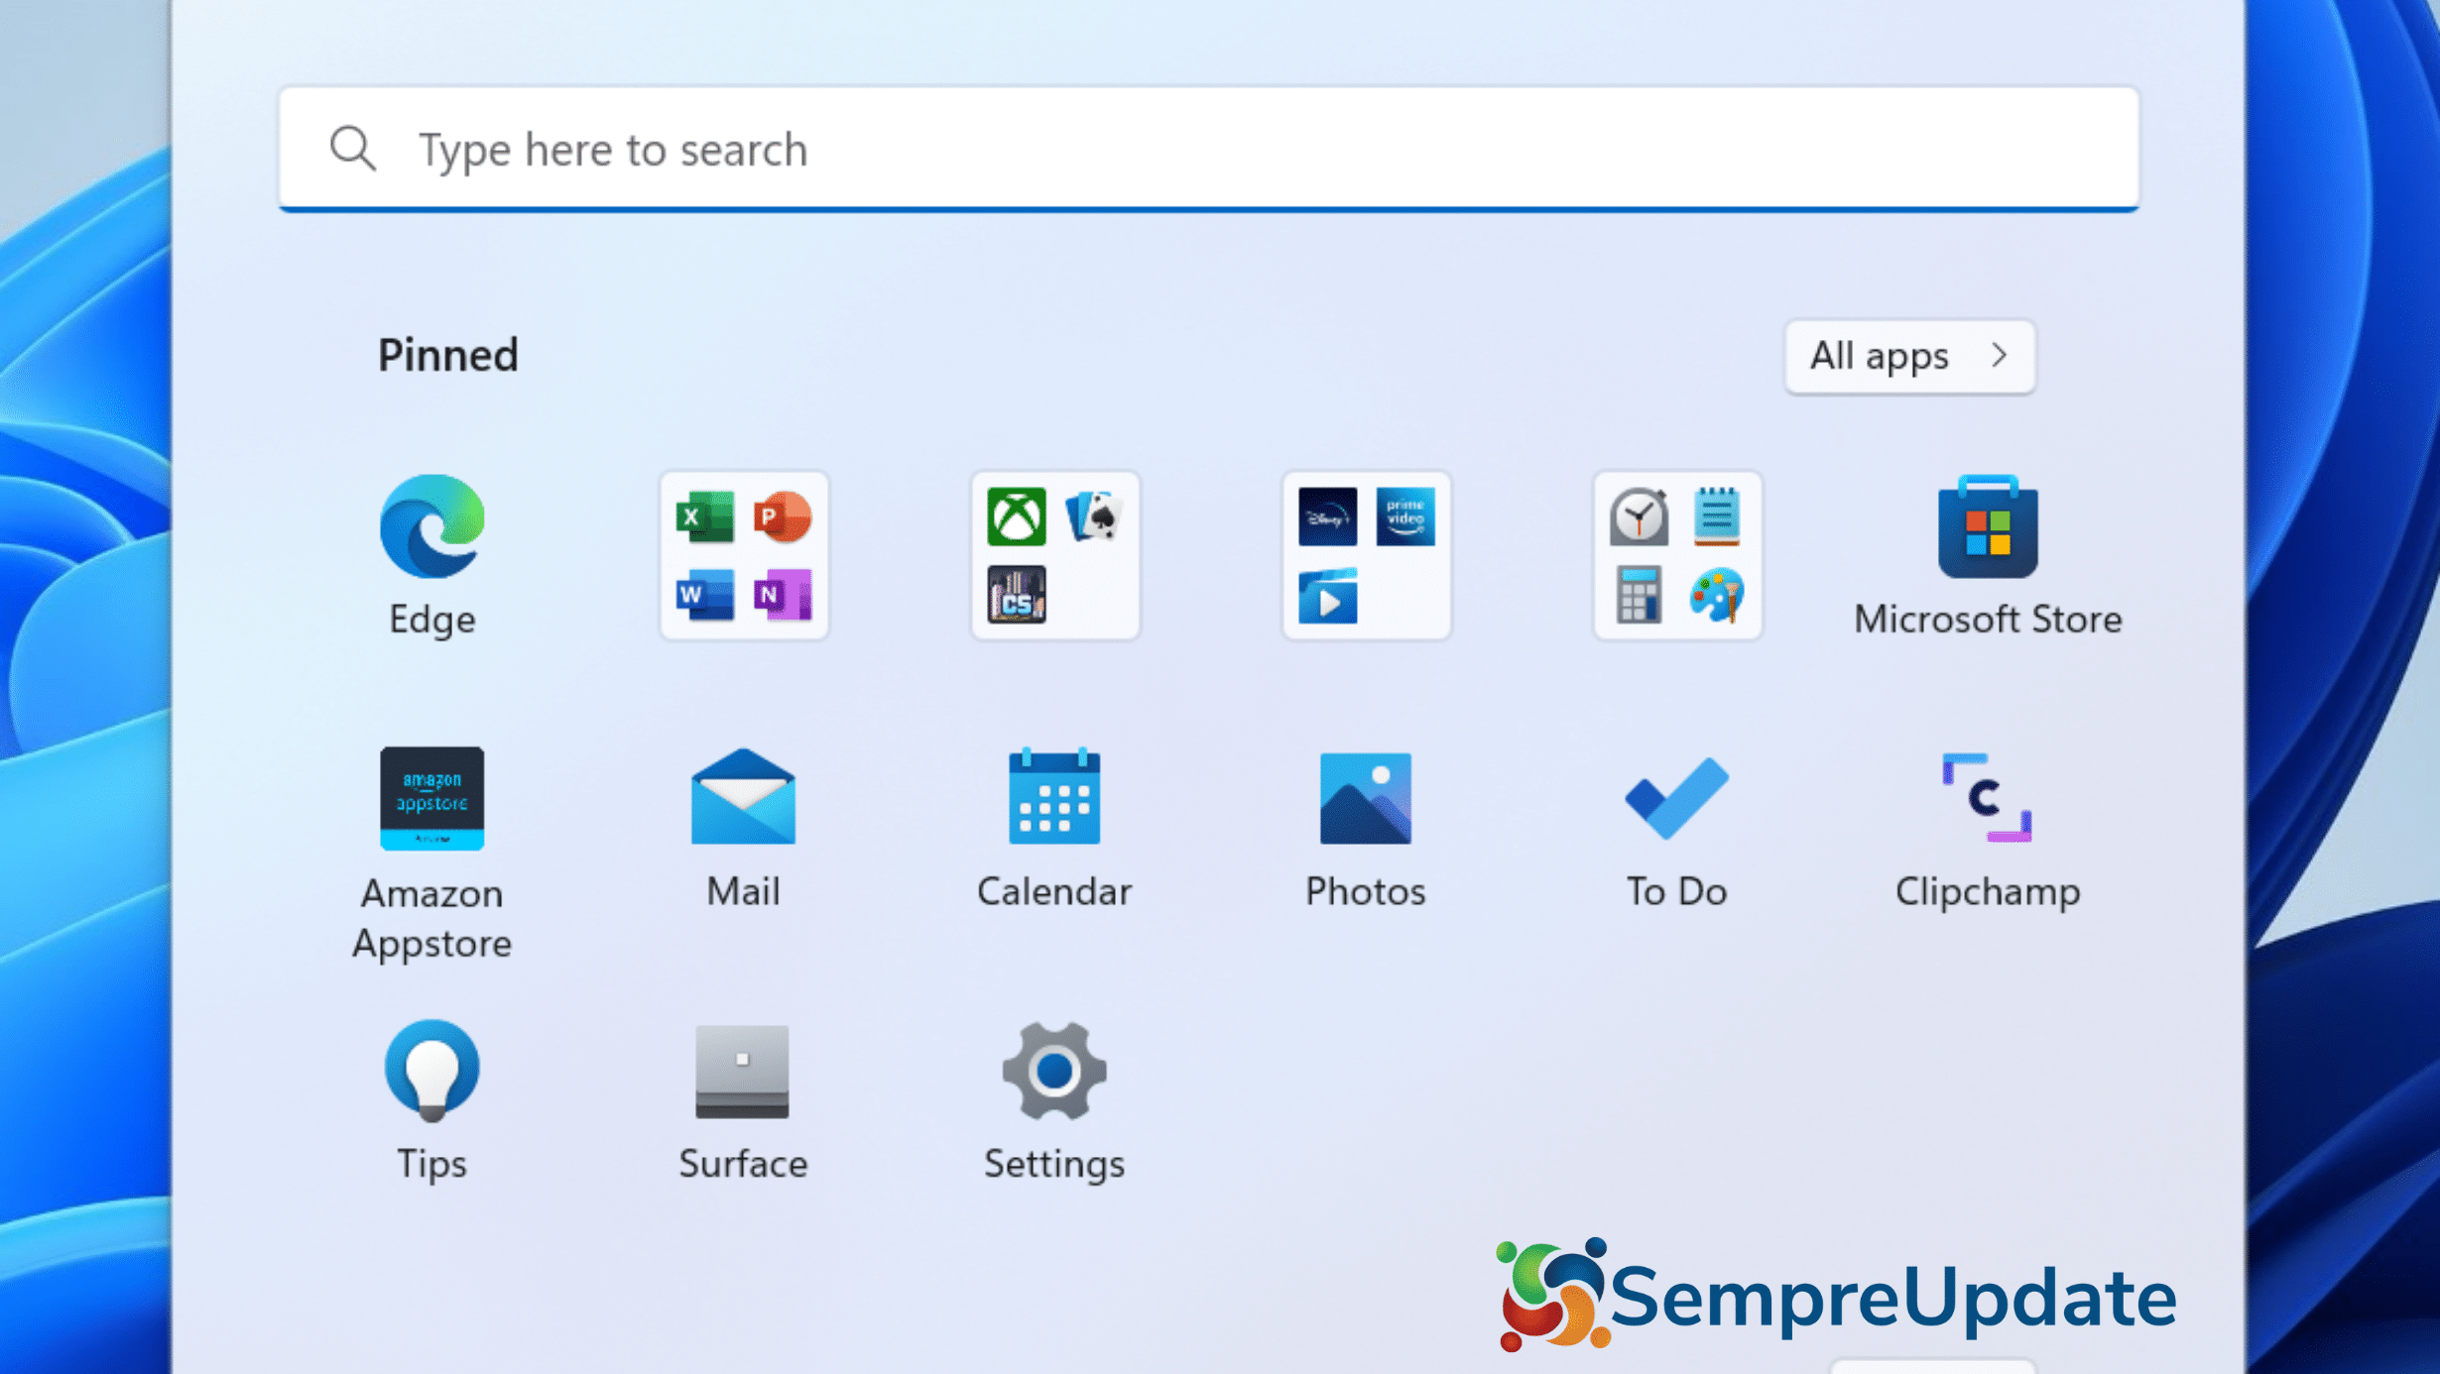Launch the Microsoft Store
Screen dimensions: 2440x1374
[x=1988, y=555]
